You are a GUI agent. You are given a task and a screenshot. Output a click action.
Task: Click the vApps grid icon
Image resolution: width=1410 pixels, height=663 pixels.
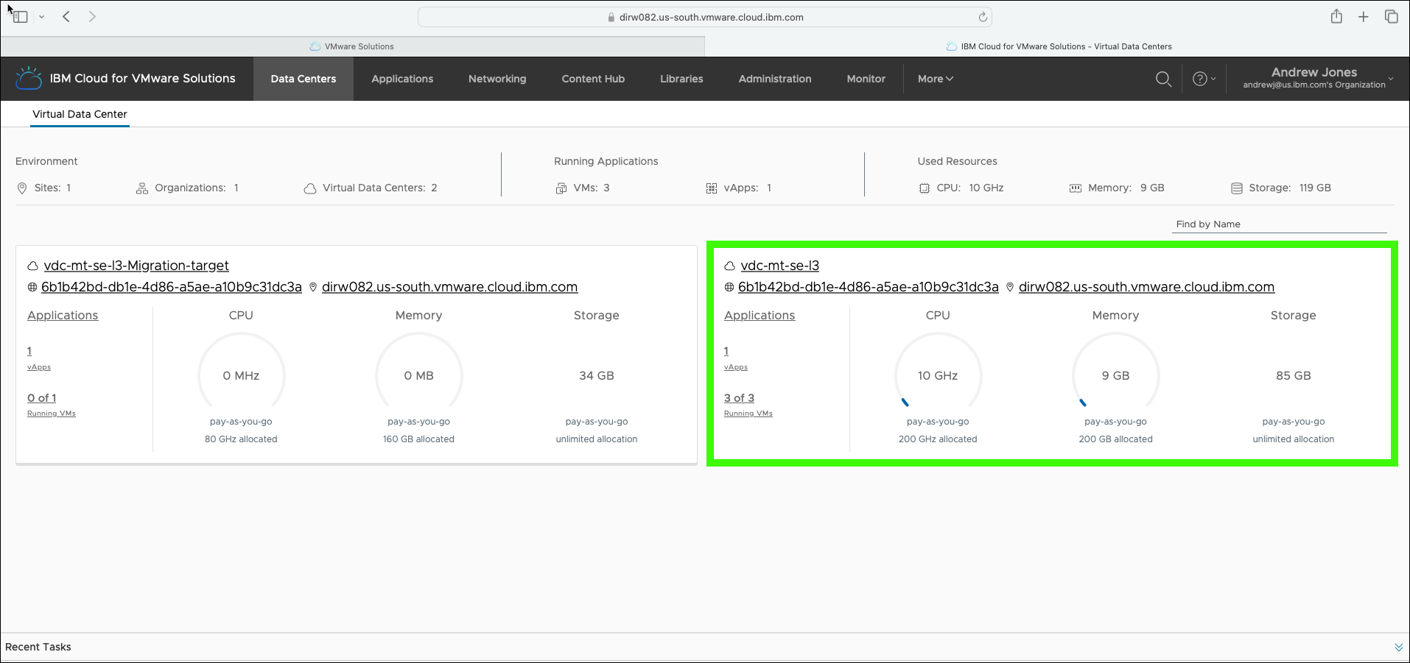(x=712, y=188)
